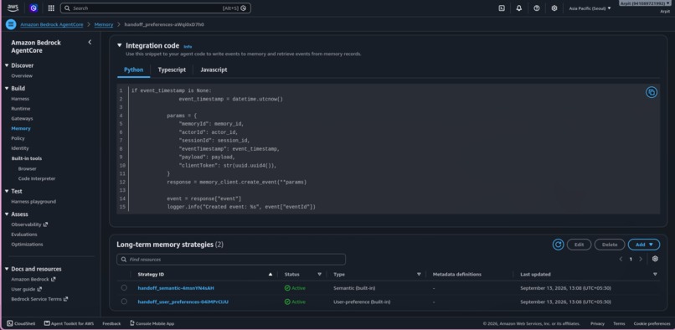Collapse the Build nav section
Viewport: 675px width, 330px height.
[7, 88]
